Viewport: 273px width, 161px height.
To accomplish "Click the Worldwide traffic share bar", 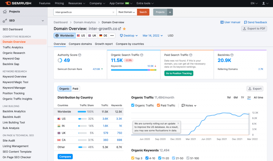I will point(82,111).
